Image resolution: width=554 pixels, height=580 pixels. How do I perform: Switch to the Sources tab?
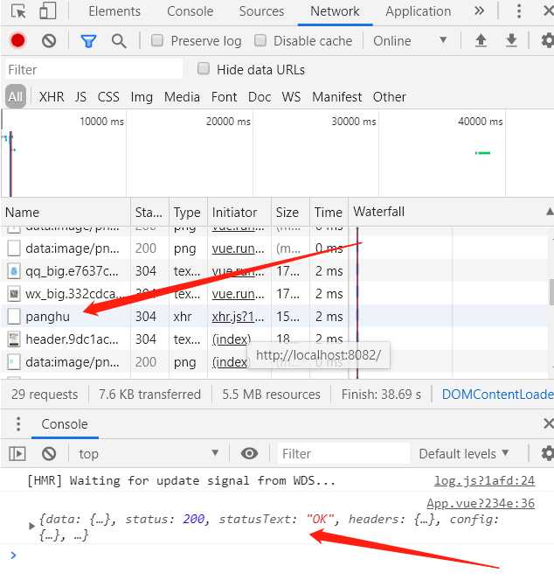tap(261, 11)
